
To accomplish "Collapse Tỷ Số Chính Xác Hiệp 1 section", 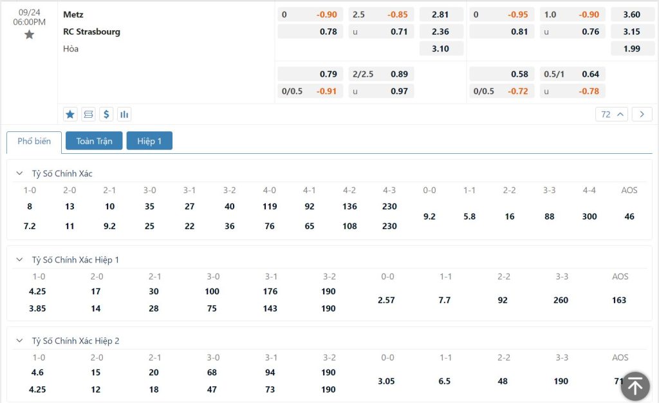I will point(19,259).
